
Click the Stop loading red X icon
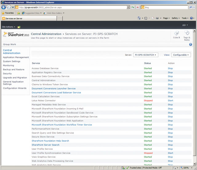tap(138, 7)
